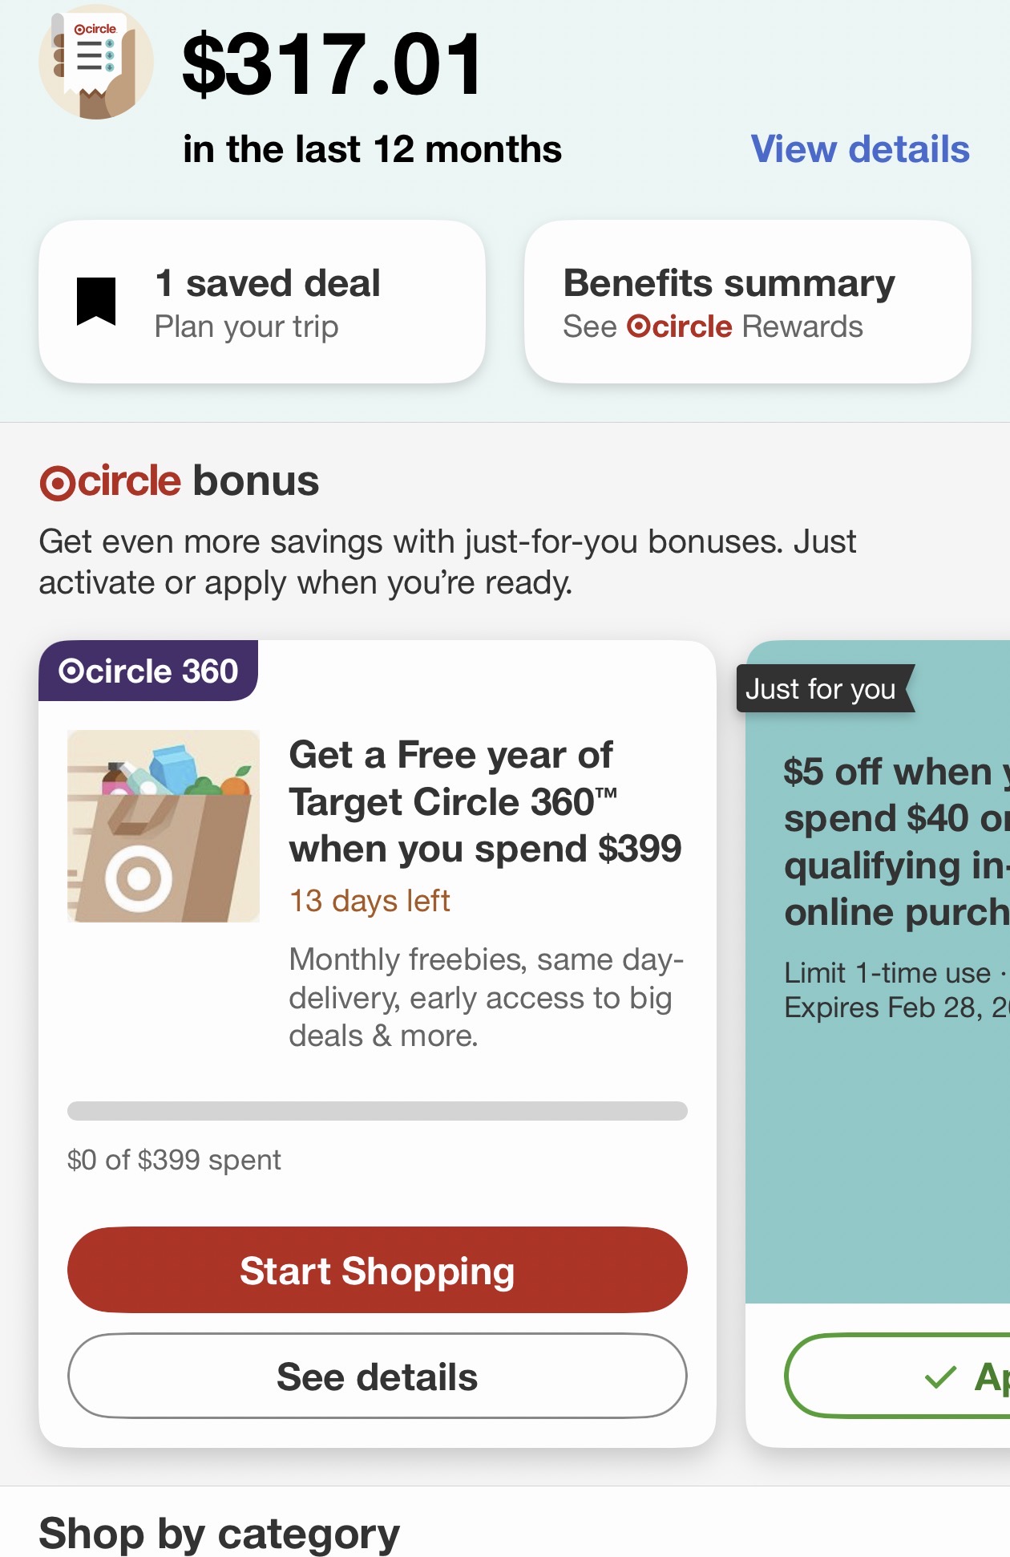Tap the Target Circle bonus logo

(x=111, y=482)
